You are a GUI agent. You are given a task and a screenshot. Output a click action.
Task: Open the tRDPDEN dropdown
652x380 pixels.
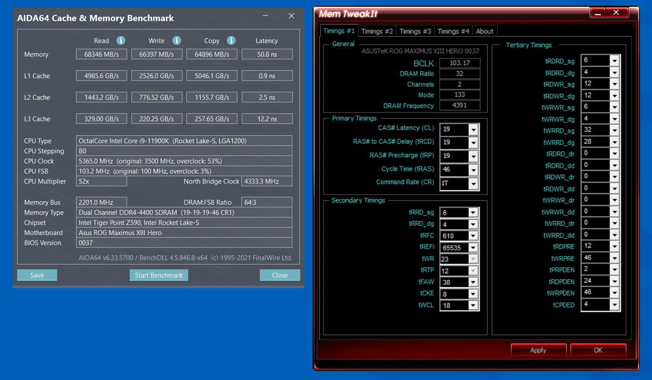(615, 281)
